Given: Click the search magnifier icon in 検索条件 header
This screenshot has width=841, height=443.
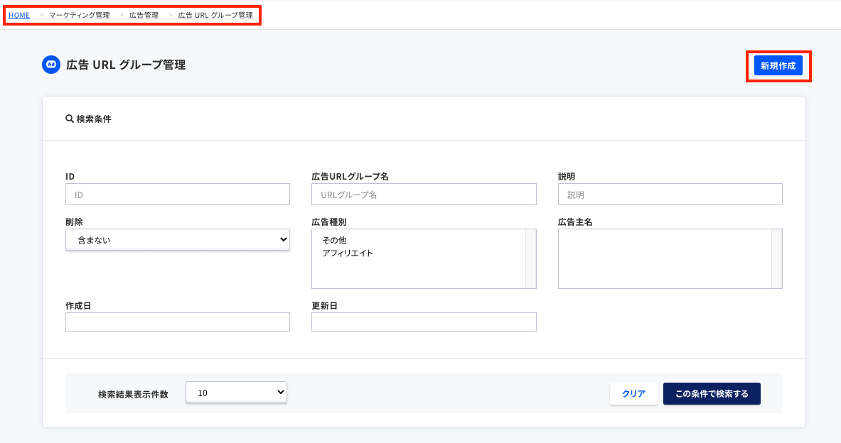Looking at the screenshot, I should click(x=68, y=118).
